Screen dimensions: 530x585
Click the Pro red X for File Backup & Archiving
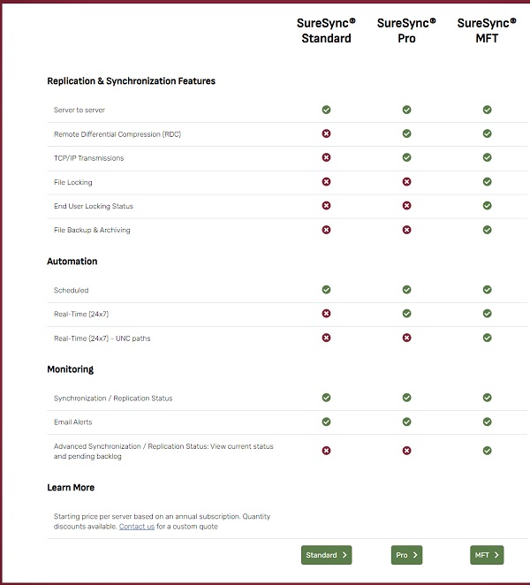pos(406,230)
